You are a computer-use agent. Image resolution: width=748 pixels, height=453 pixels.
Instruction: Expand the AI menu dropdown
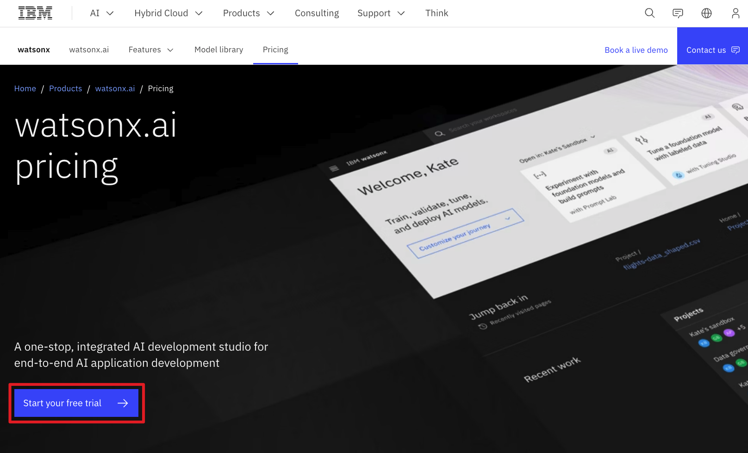102,13
